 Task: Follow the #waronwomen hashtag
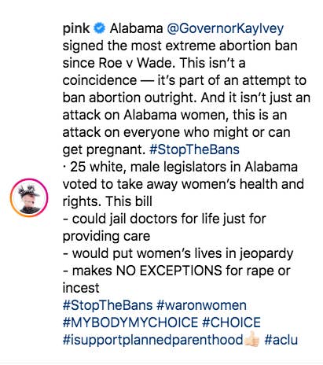coord(201,305)
